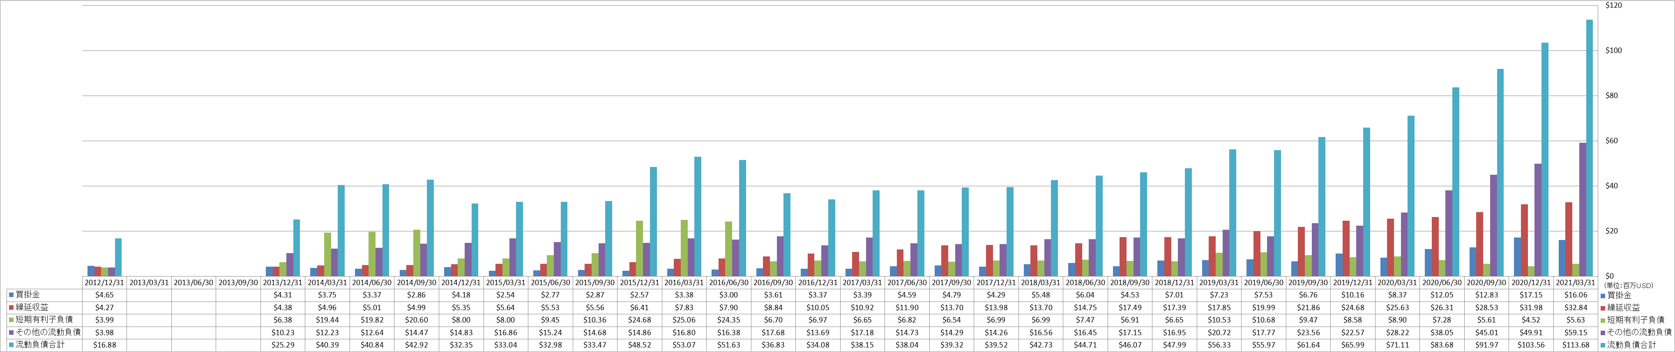Screen dimensions: 1675x352
Task: Click the purple swatch beside right-legend その他の流動負債
Action: click(x=1603, y=332)
